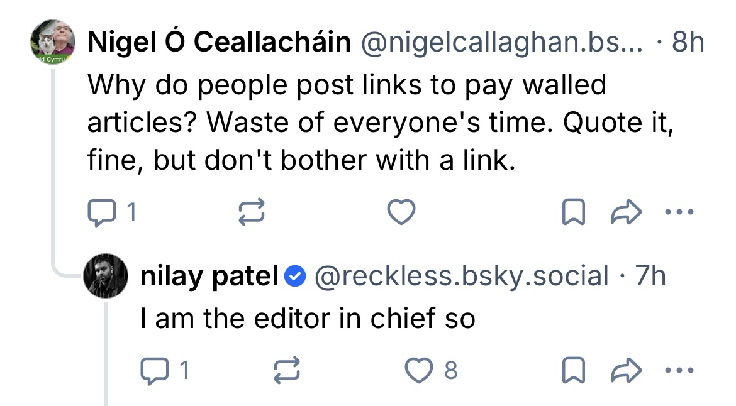This screenshot has width=736, height=406.
Task: Share Nigel's post with arrow icon
Action: 625,214
